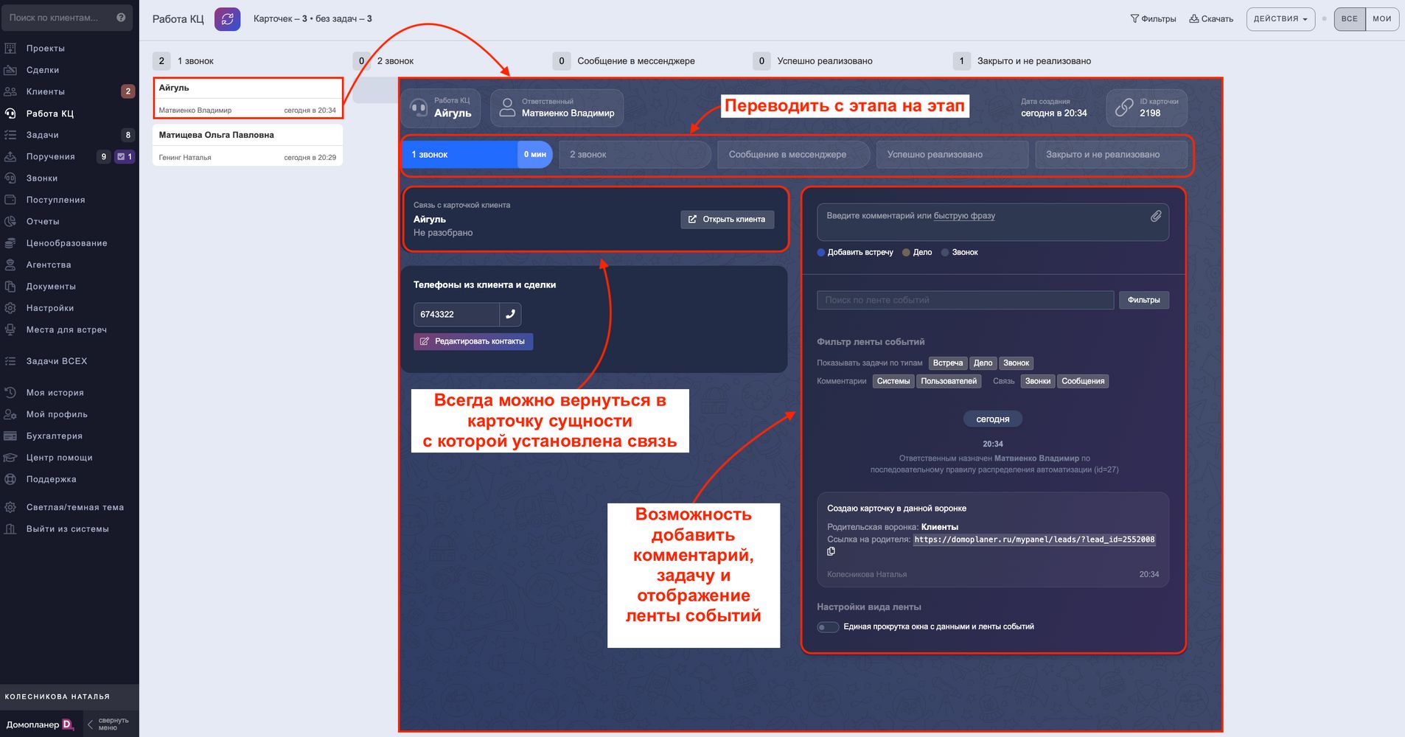Click the link icon by ID карточки
1405x737 pixels.
(x=1124, y=108)
